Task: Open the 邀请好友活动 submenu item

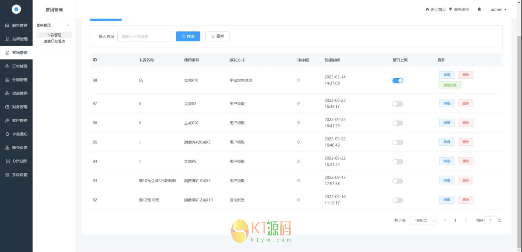Action: point(54,41)
